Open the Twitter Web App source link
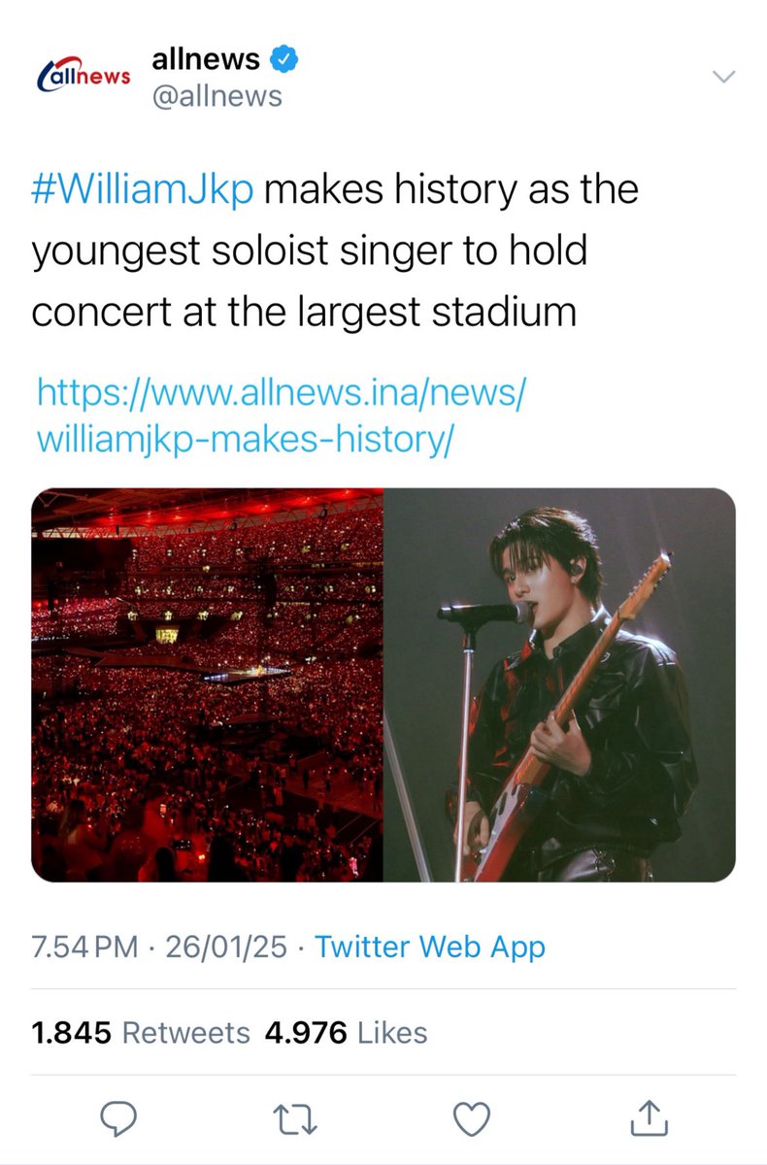This screenshot has height=1165, width=767. point(430,947)
